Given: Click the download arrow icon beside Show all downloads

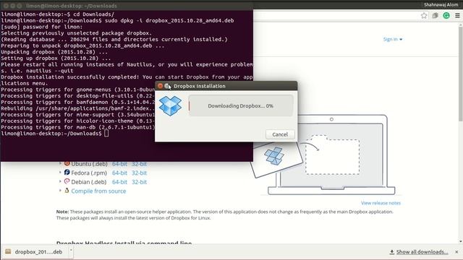Looking at the screenshot, I should tap(392, 252).
